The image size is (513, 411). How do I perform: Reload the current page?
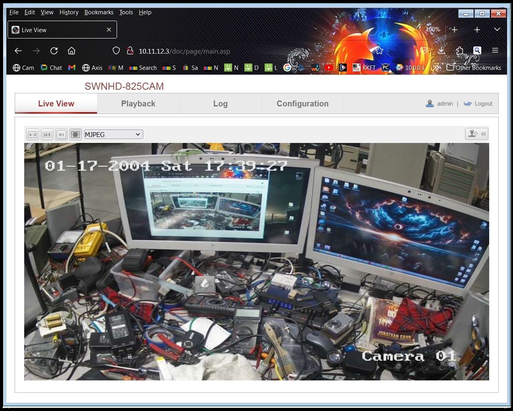coord(54,51)
